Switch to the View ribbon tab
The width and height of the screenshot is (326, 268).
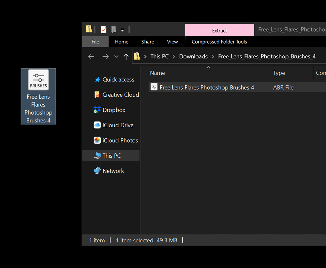tap(172, 42)
